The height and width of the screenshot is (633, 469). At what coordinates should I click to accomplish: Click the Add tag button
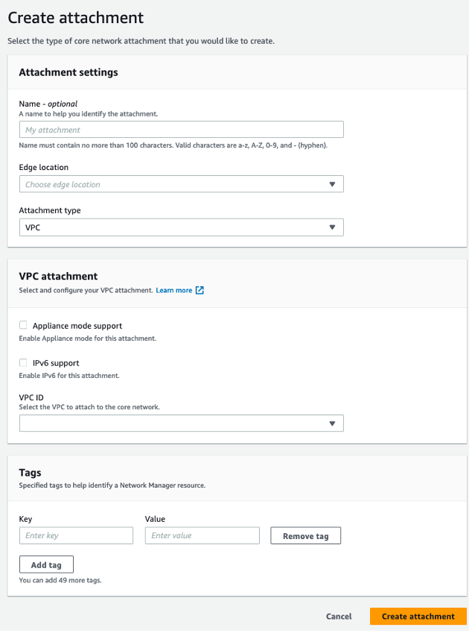46,564
